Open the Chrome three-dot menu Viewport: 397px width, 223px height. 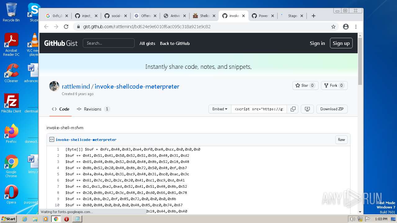(x=356, y=27)
